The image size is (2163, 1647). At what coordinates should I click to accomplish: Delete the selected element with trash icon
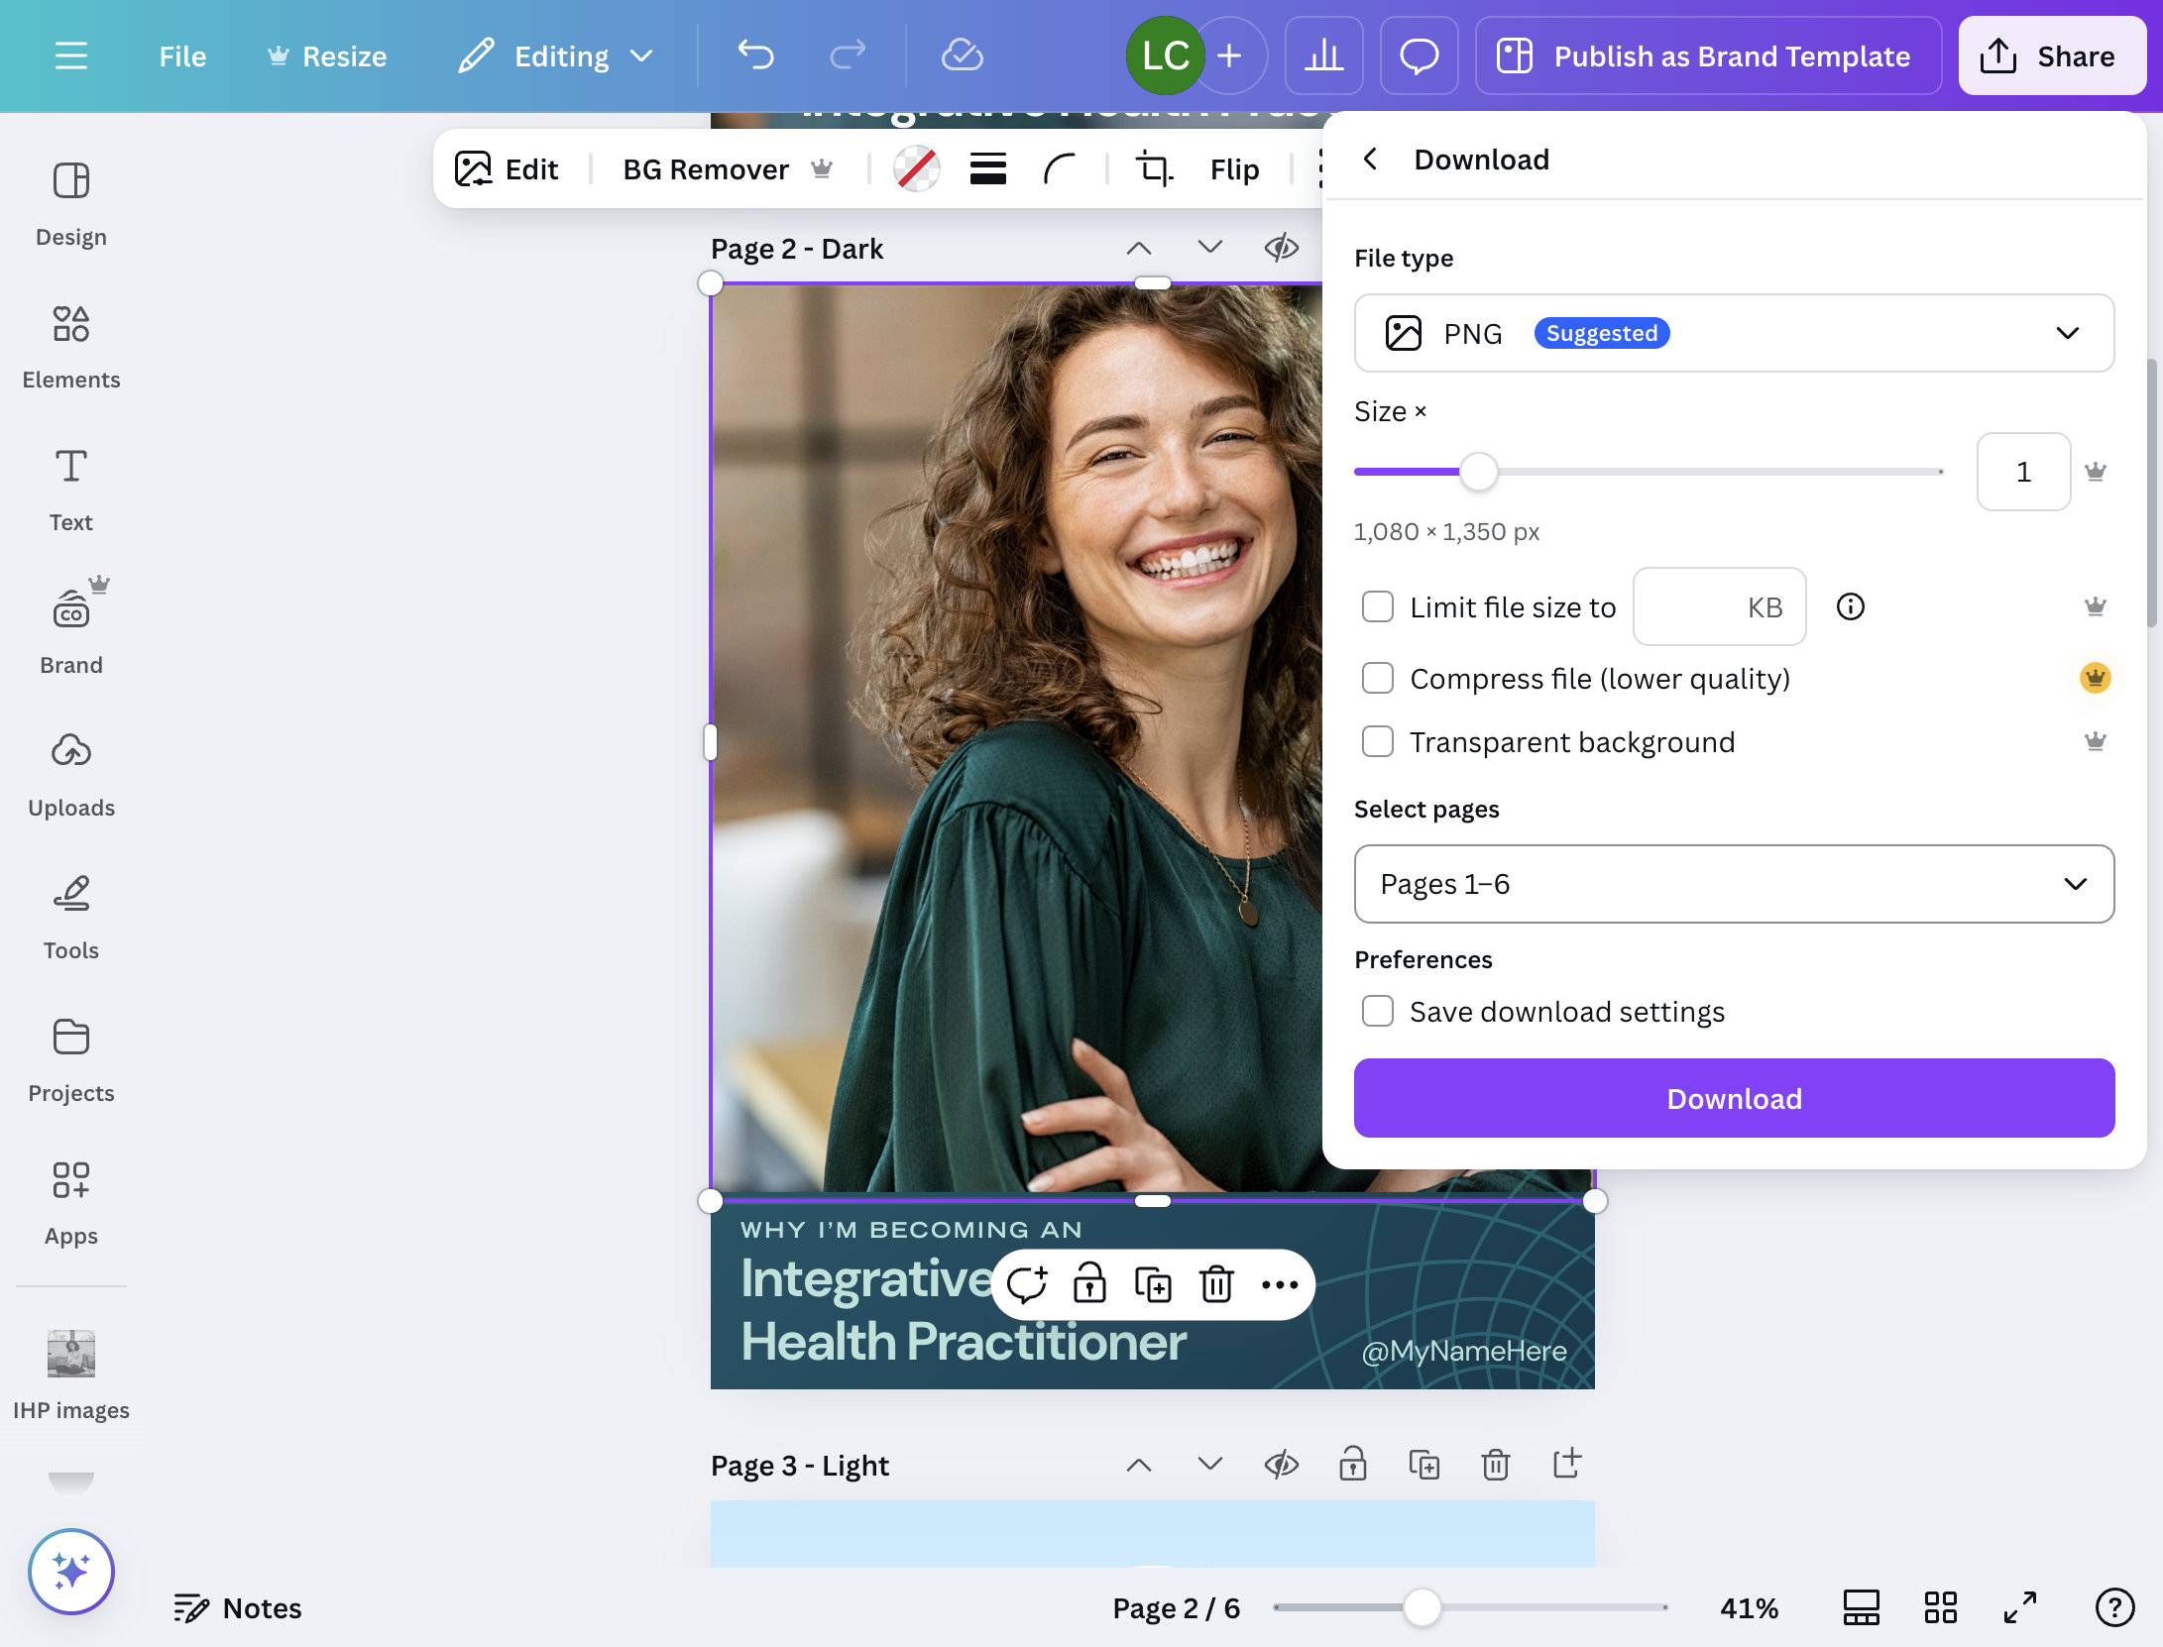1216,1284
